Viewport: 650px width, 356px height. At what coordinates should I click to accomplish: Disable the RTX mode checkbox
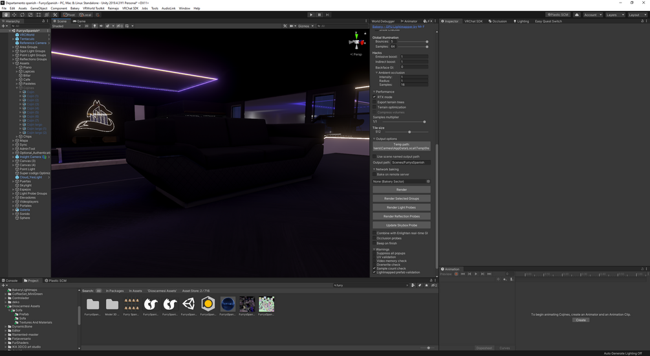[374, 96]
